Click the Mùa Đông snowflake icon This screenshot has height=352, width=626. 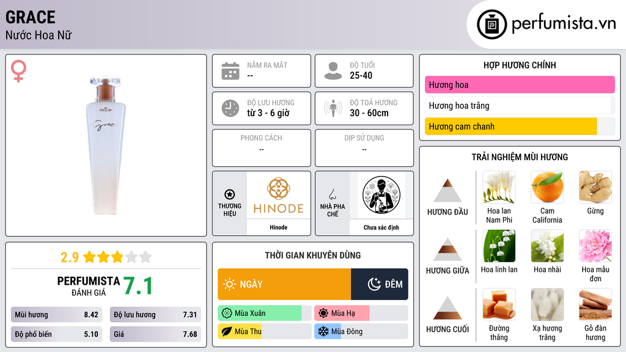(x=323, y=331)
